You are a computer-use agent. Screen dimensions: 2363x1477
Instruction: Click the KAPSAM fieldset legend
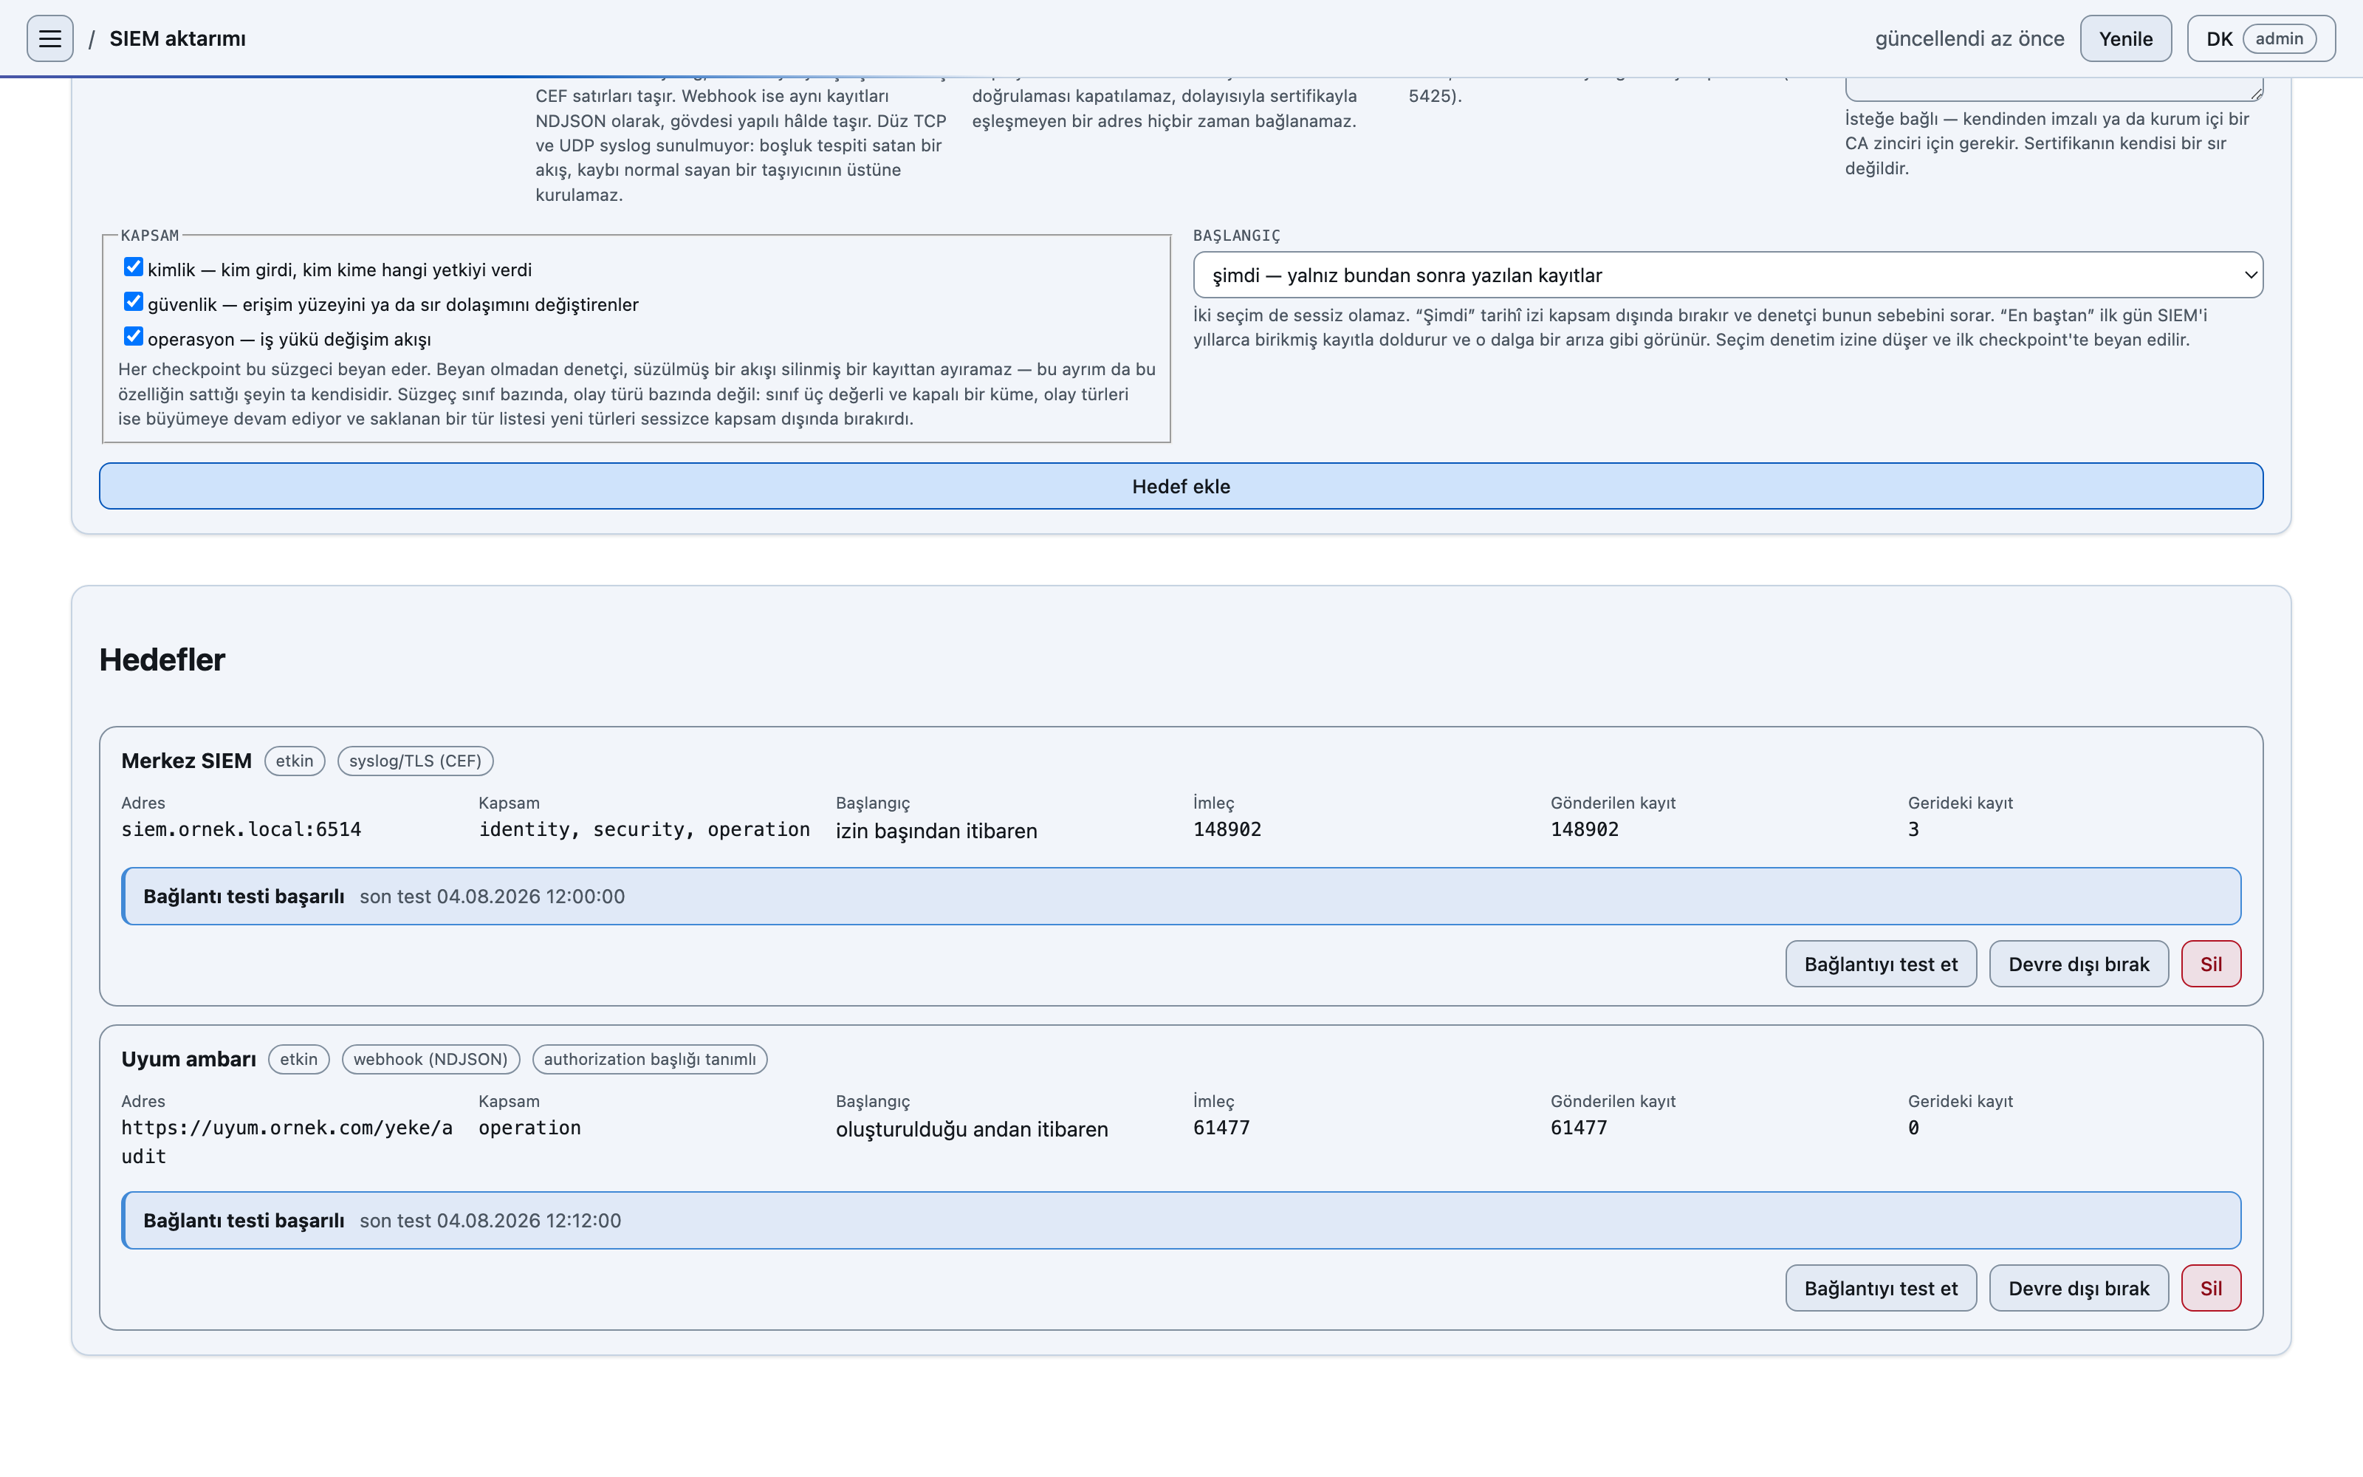click(x=149, y=236)
